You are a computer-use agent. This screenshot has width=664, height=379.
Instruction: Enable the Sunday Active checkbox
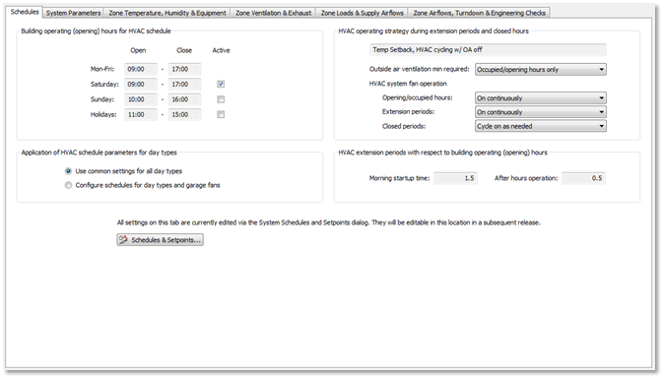[221, 99]
